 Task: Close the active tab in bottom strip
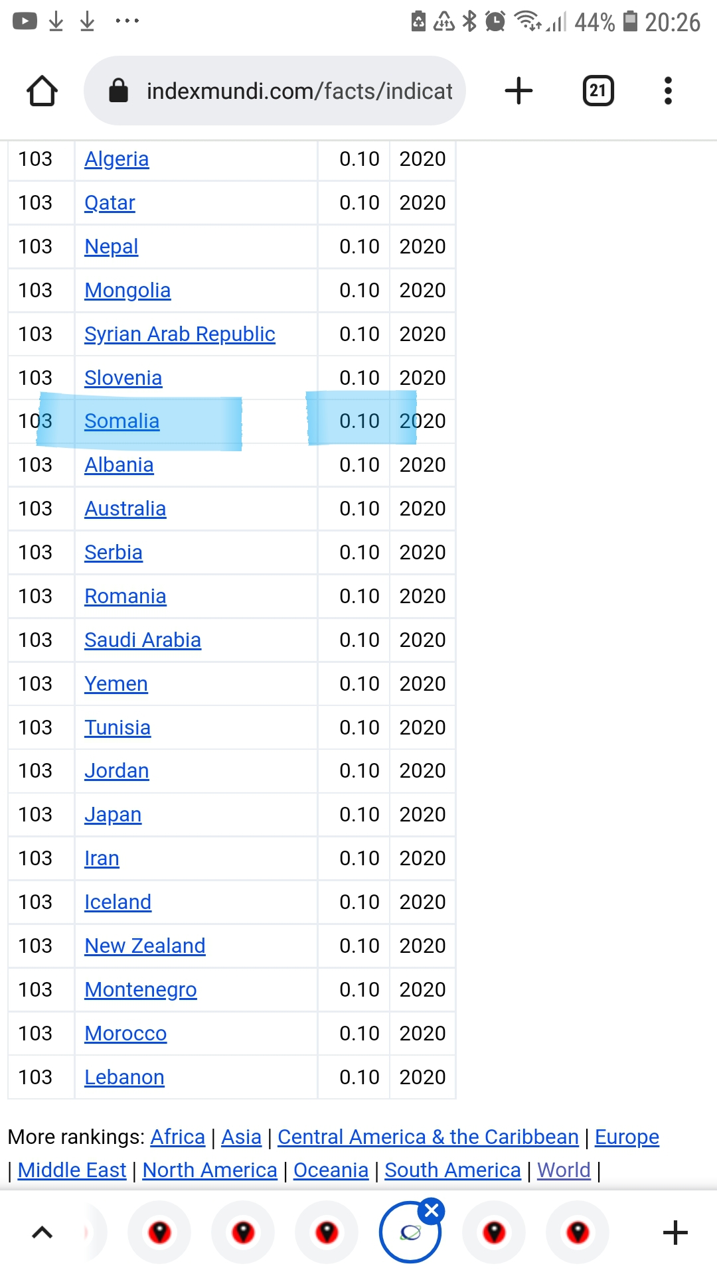pos(432,1210)
